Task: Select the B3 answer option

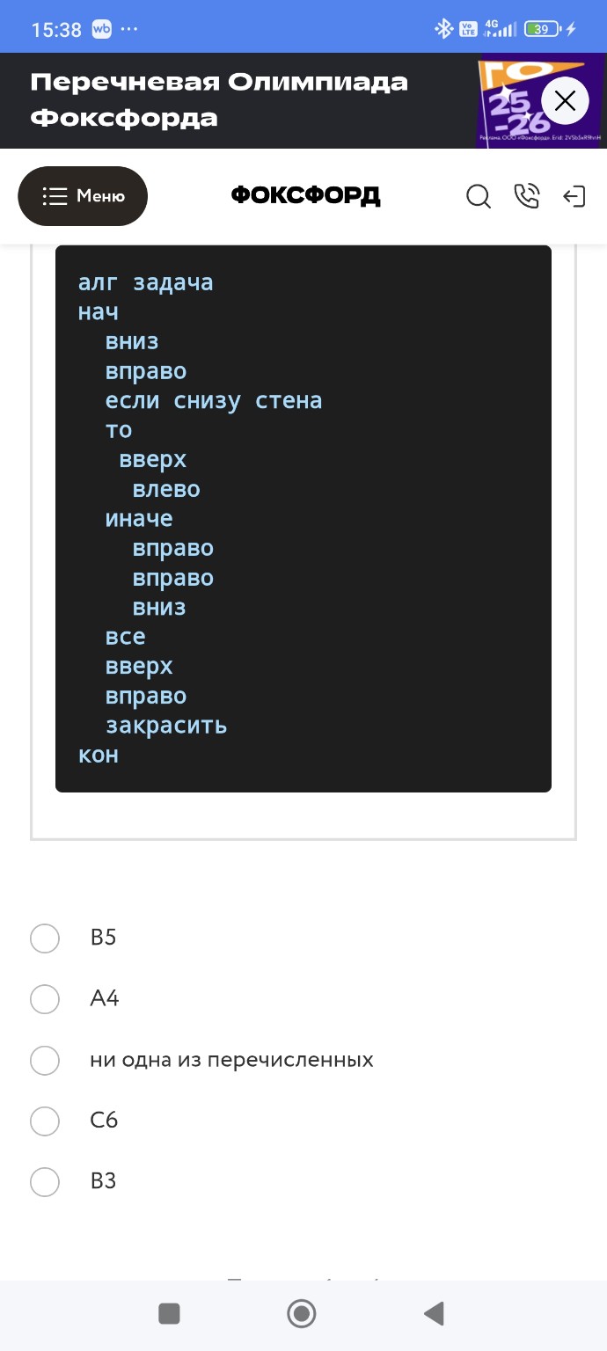Action: click(x=45, y=1182)
